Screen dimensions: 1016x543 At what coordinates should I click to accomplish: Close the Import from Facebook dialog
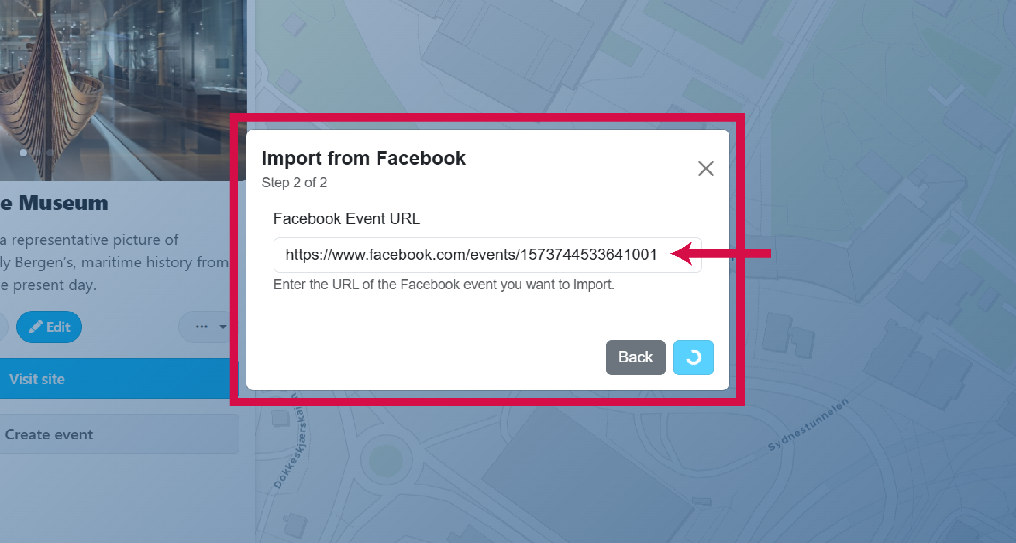click(x=706, y=169)
